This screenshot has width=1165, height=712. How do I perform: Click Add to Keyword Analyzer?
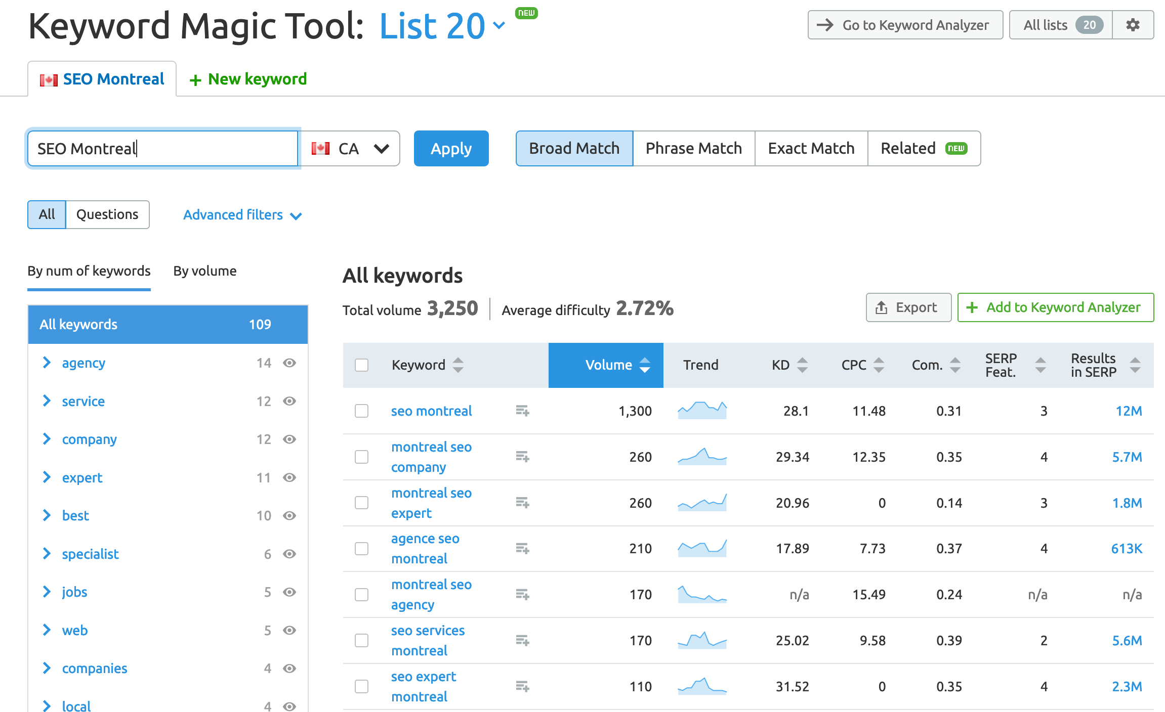1056,307
